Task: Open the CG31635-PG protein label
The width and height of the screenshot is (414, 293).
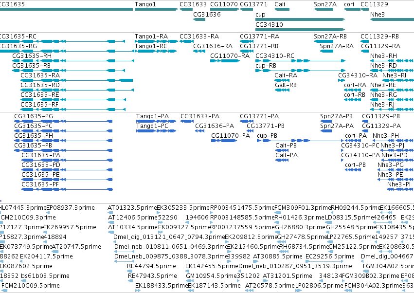Action: [34, 116]
